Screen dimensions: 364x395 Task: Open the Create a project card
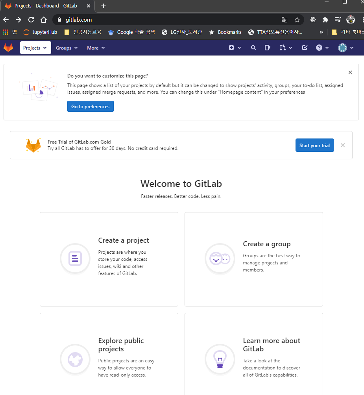point(109,259)
